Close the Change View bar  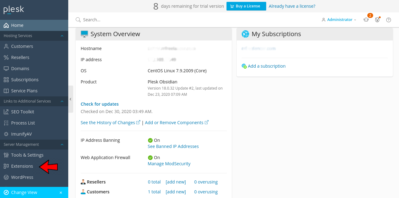coord(61,192)
